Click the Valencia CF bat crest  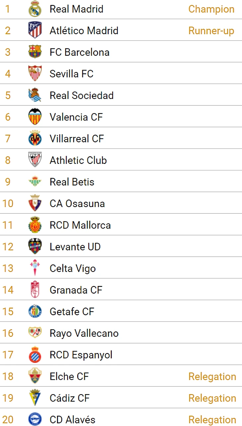click(35, 117)
